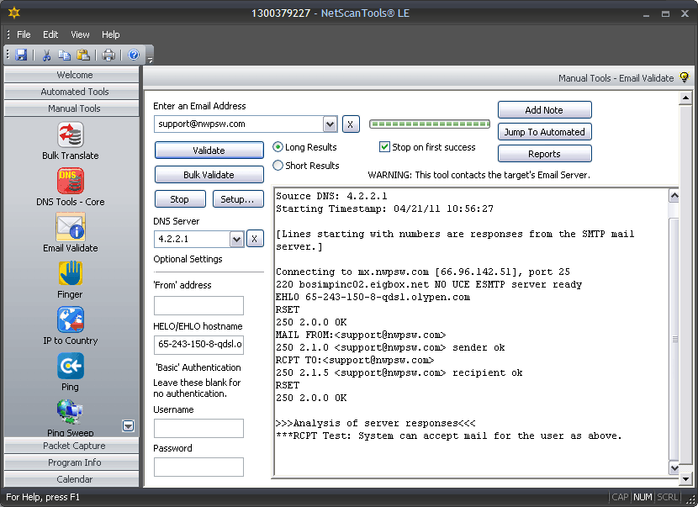Toggle the Stop on first success checkbox
The width and height of the screenshot is (698, 507).
384,147
